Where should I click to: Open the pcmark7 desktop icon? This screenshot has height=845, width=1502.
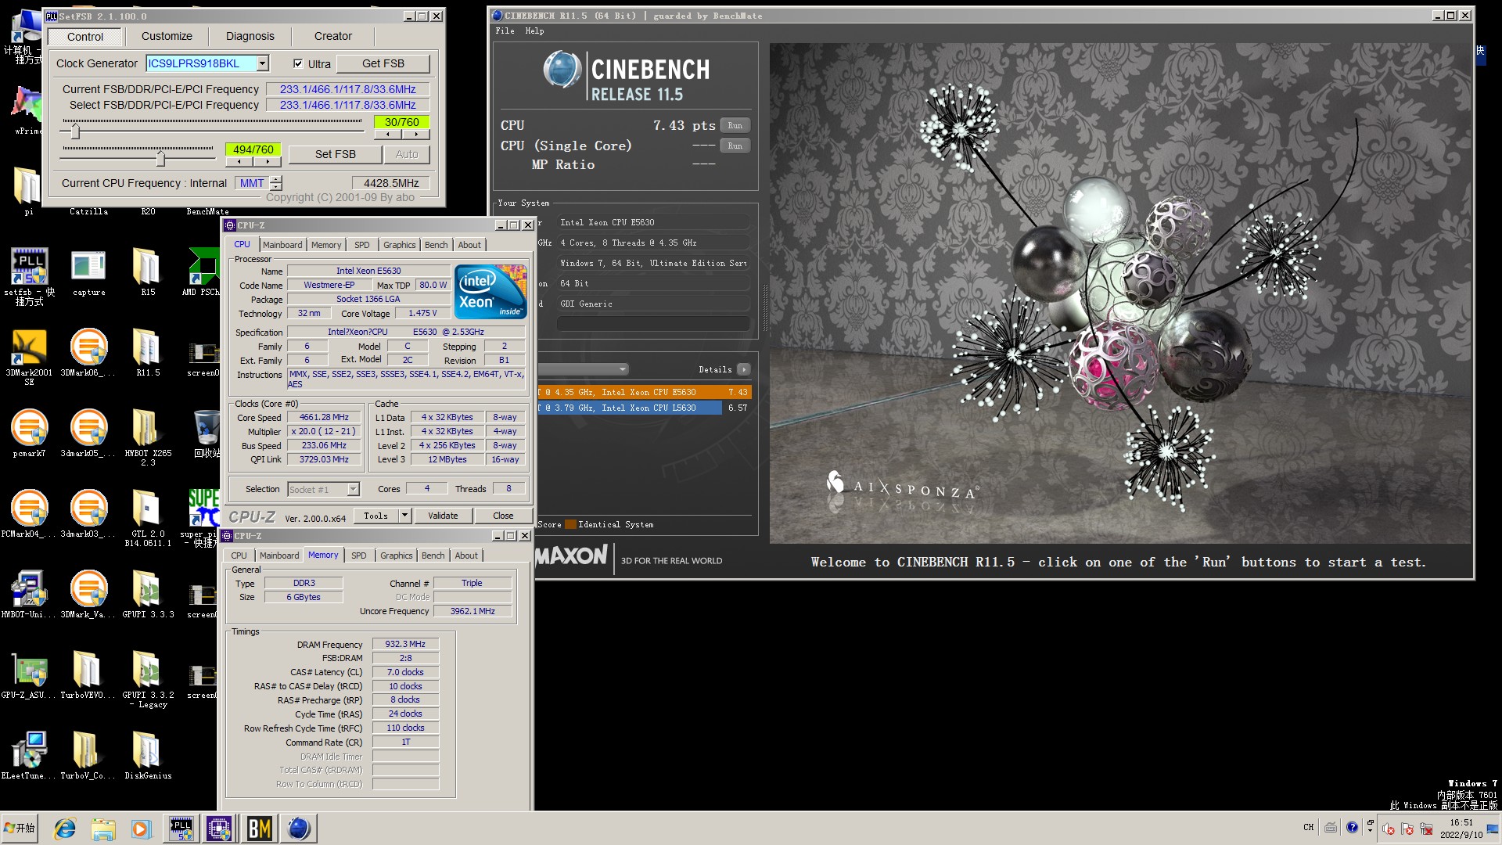point(29,433)
